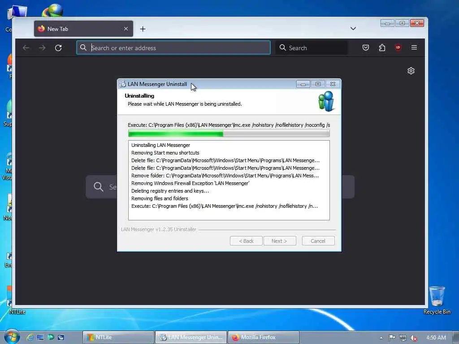Focus the Search or enter address field
459x344 pixels.
tap(173, 47)
